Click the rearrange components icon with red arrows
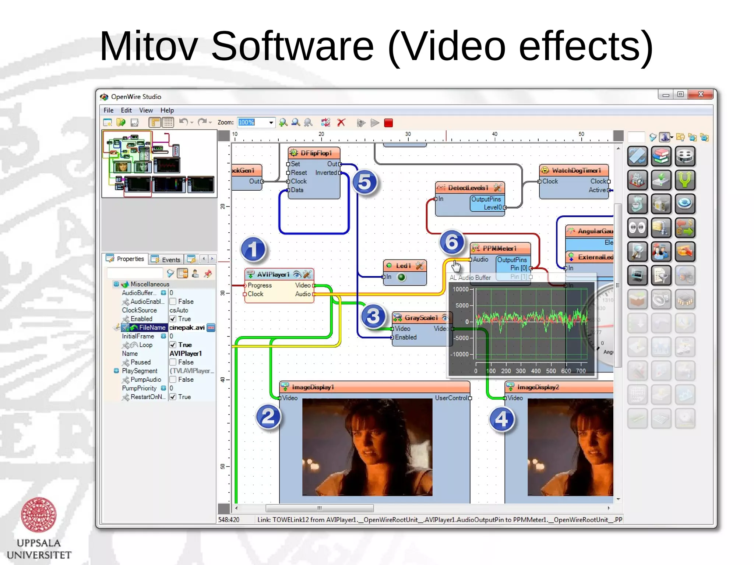The image size is (754, 565). (325, 123)
